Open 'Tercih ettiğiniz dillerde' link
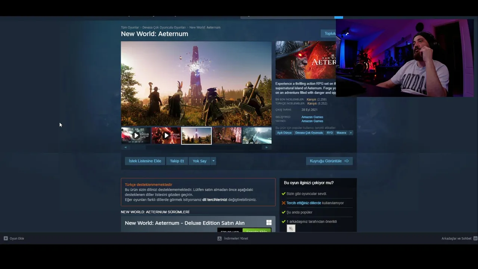The width and height of the screenshot is (478, 269). 304,203
